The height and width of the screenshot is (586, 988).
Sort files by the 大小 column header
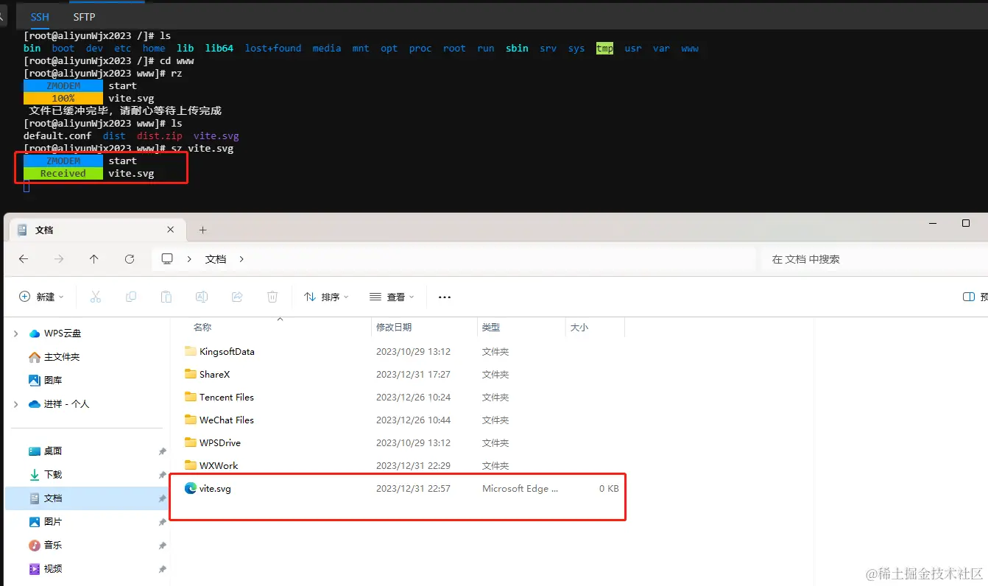pyautogui.click(x=579, y=327)
